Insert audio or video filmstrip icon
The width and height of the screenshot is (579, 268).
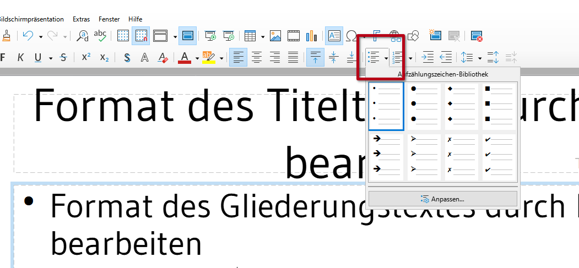click(x=294, y=36)
